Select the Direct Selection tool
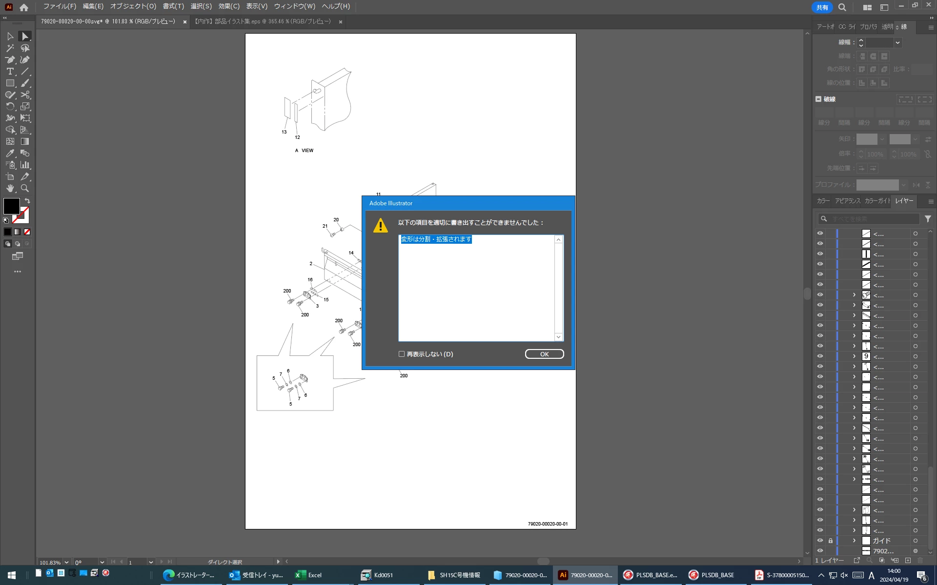Image resolution: width=937 pixels, height=585 pixels. coord(25,37)
